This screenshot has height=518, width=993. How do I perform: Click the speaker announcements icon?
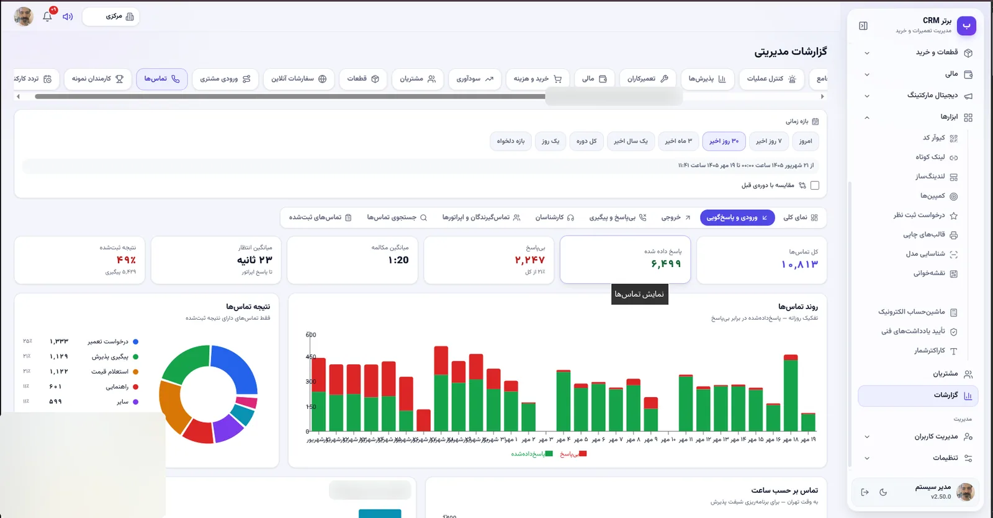[x=68, y=17]
